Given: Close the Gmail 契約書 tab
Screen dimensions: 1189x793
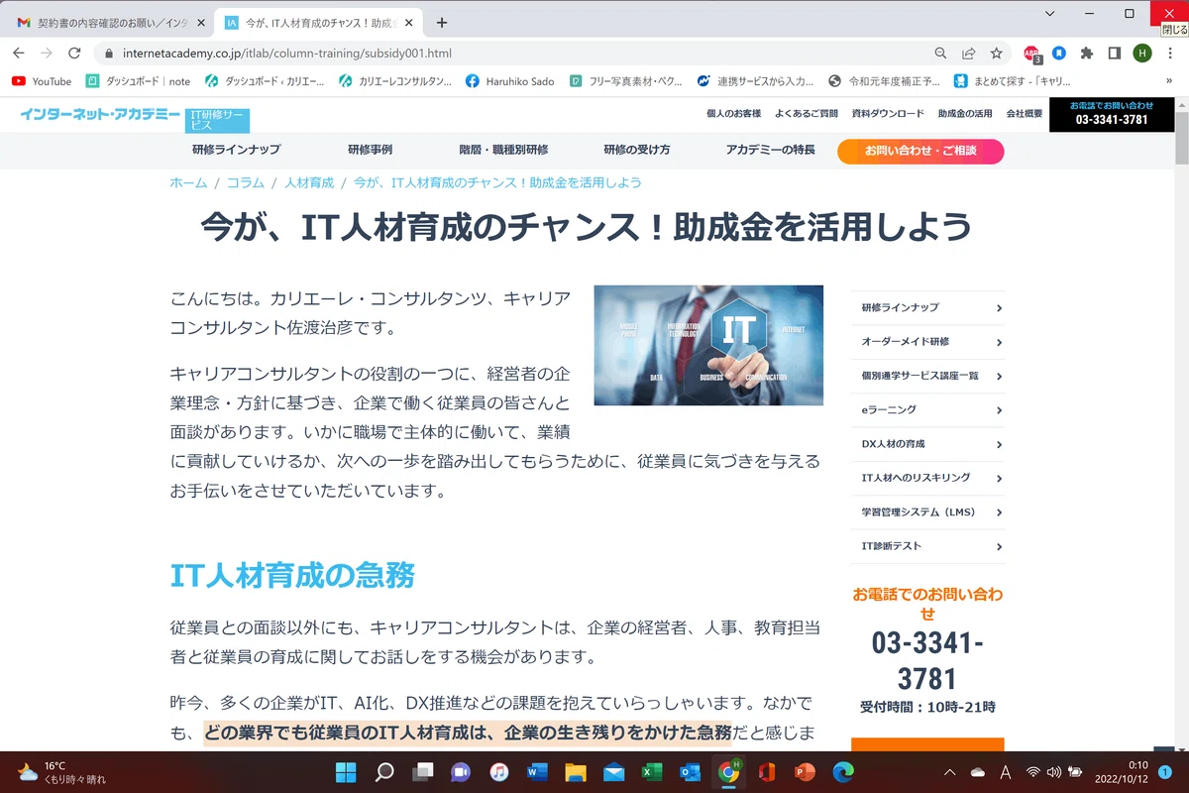Looking at the screenshot, I should pos(201,22).
